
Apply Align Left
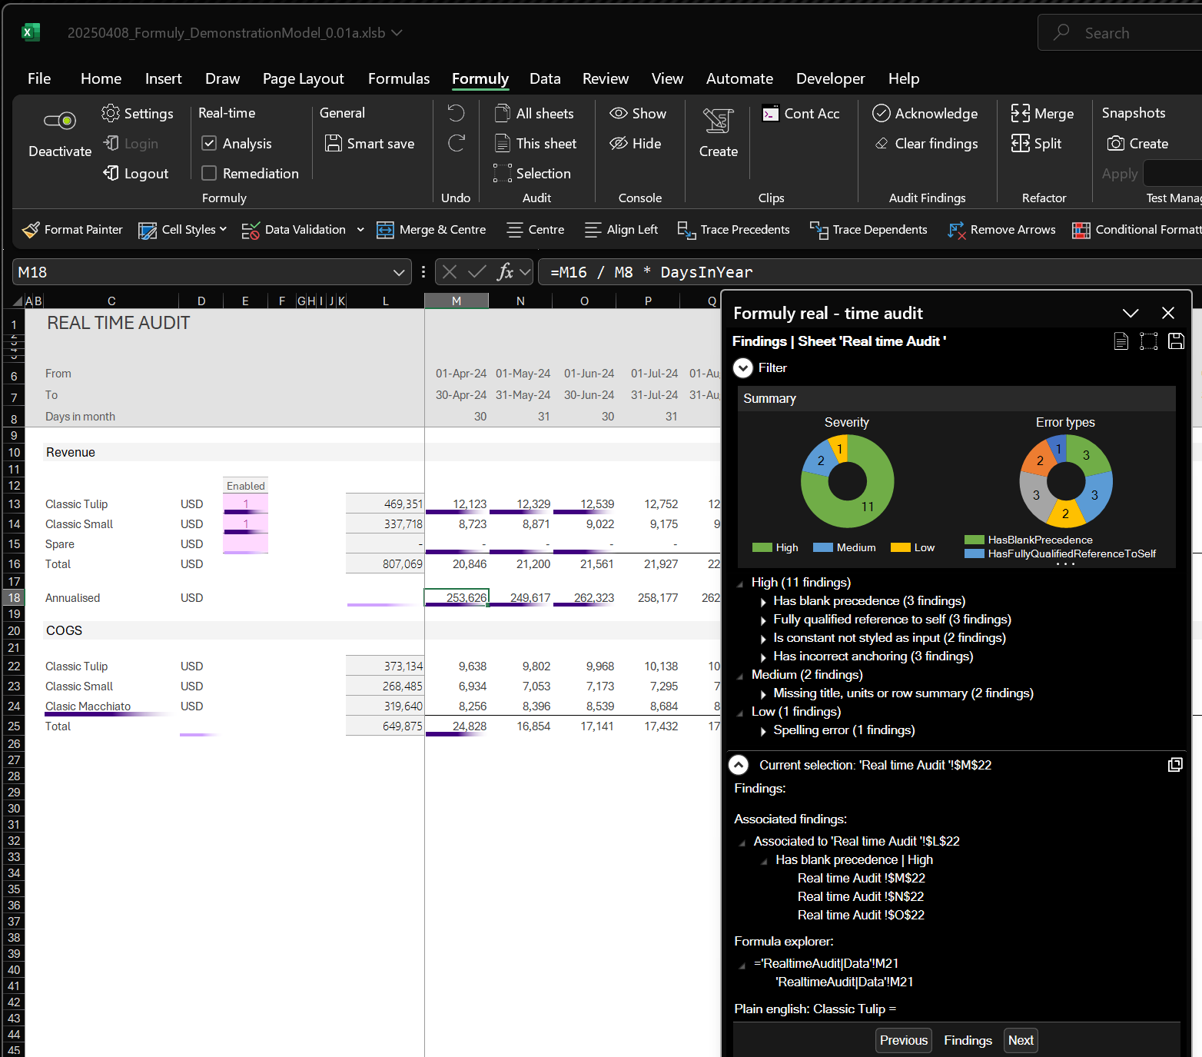pyautogui.click(x=621, y=229)
